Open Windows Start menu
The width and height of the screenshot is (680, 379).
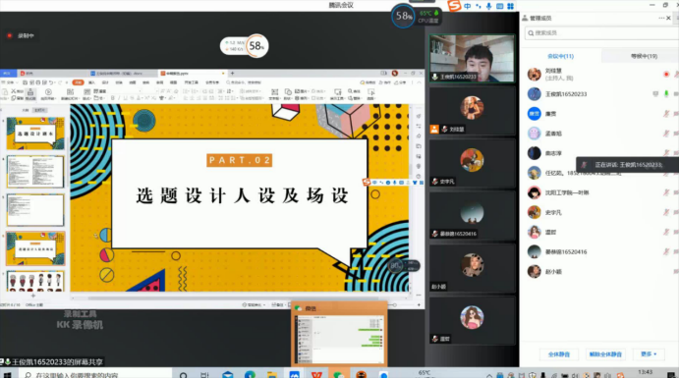(7, 374)
